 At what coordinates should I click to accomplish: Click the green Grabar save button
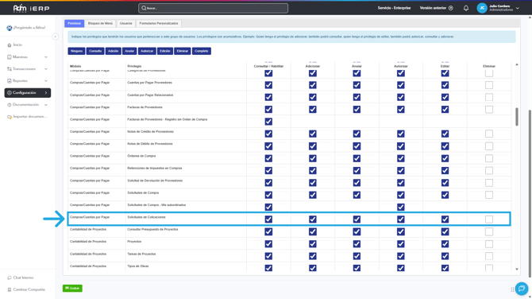click(72, 288)
